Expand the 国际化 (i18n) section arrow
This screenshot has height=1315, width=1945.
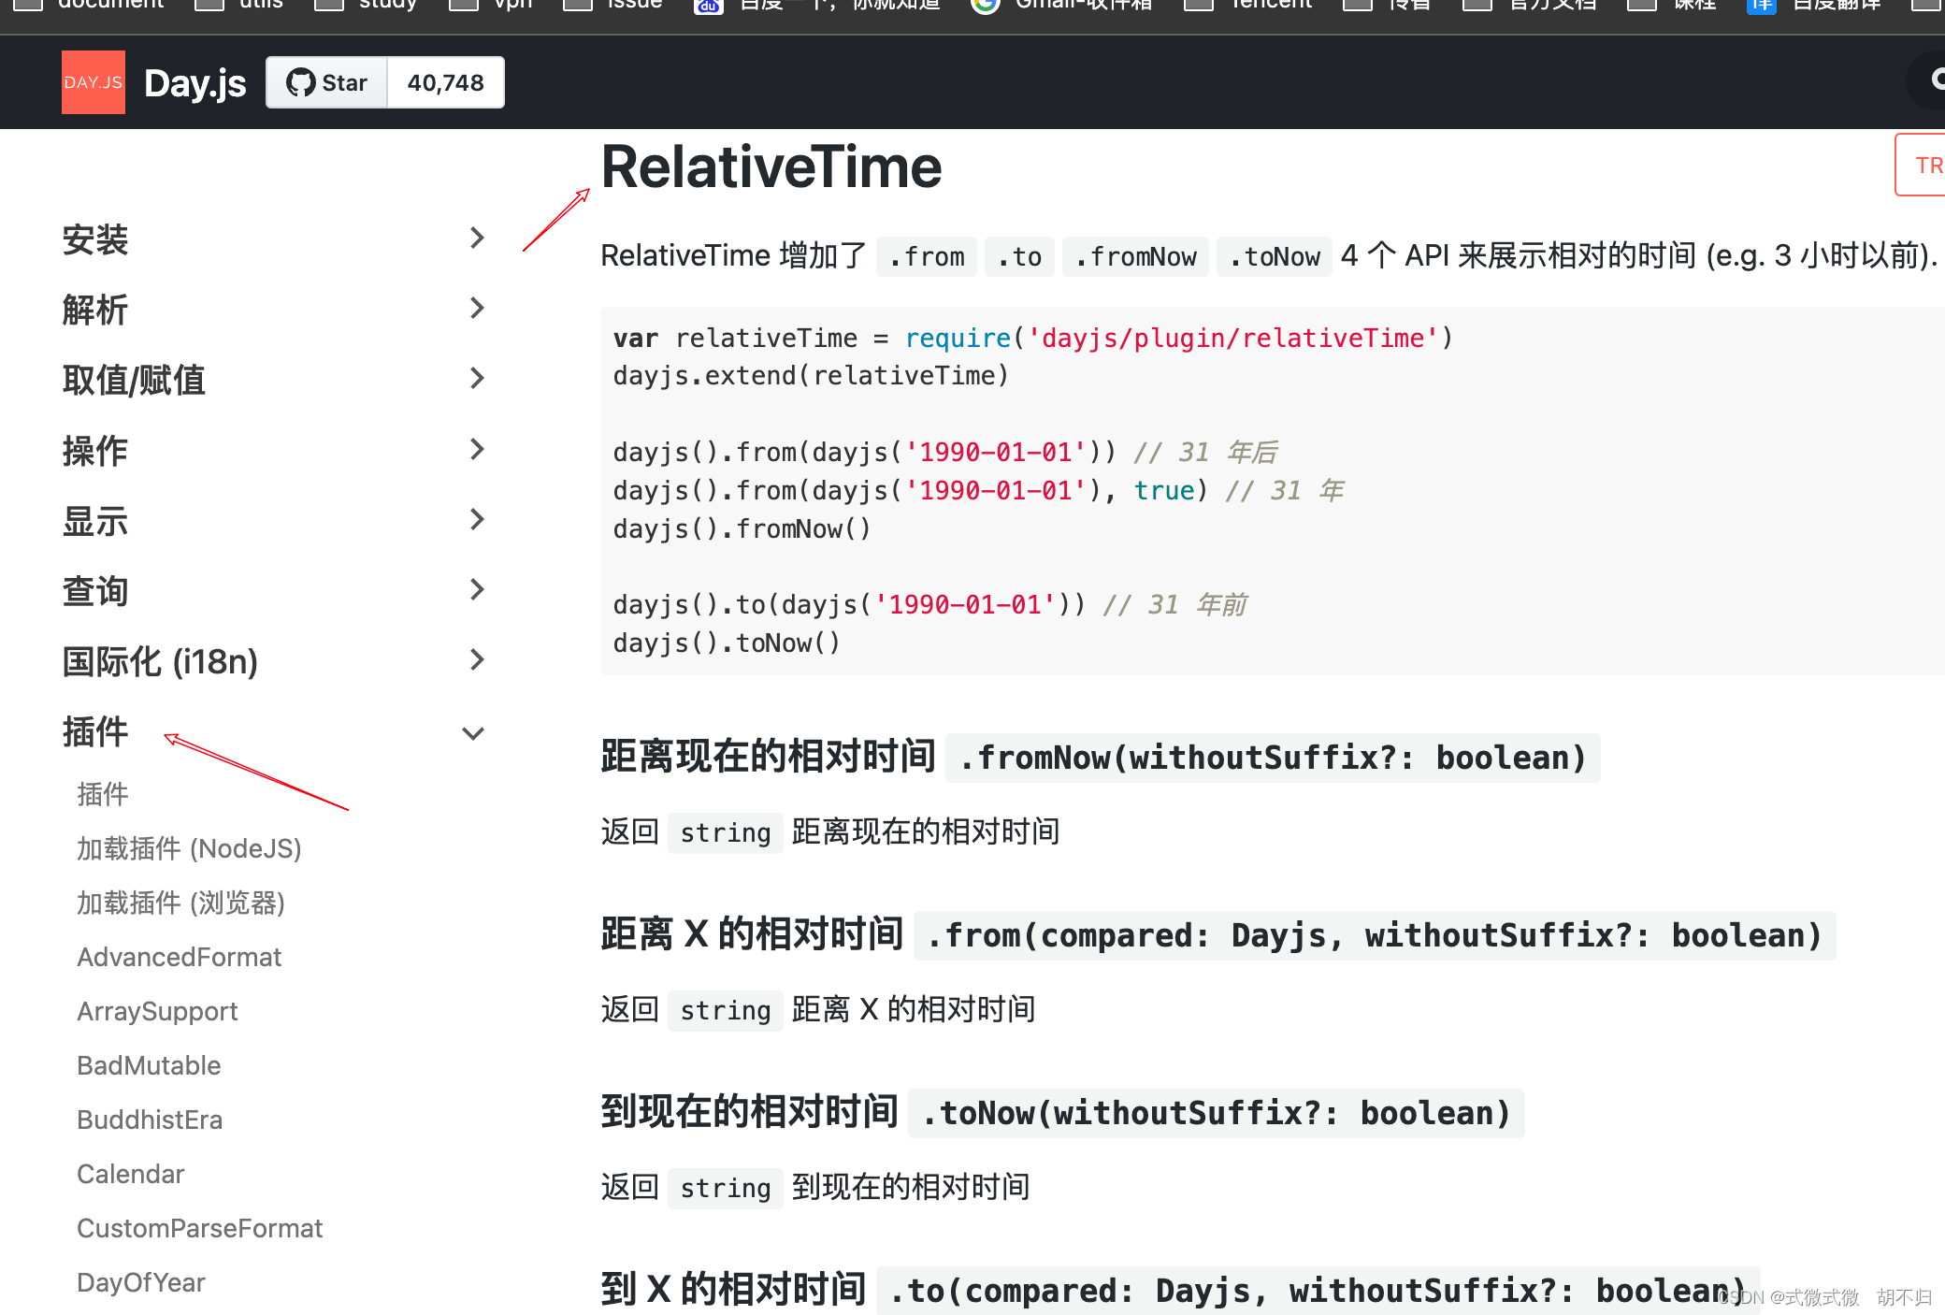(x=476, y=659)
